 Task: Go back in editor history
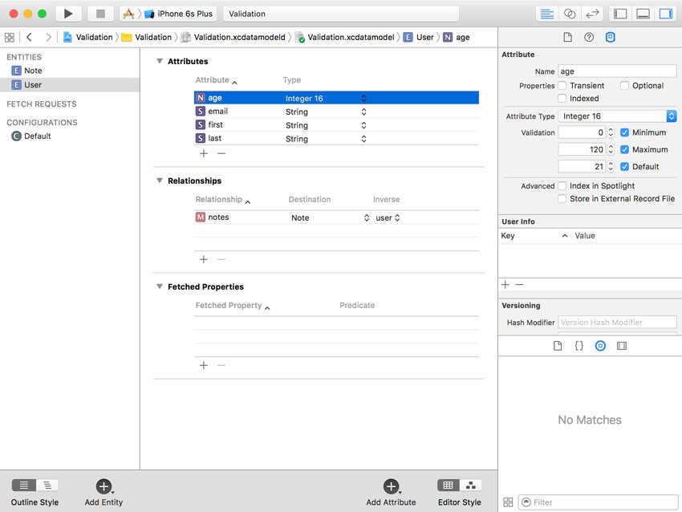point(29,38)
